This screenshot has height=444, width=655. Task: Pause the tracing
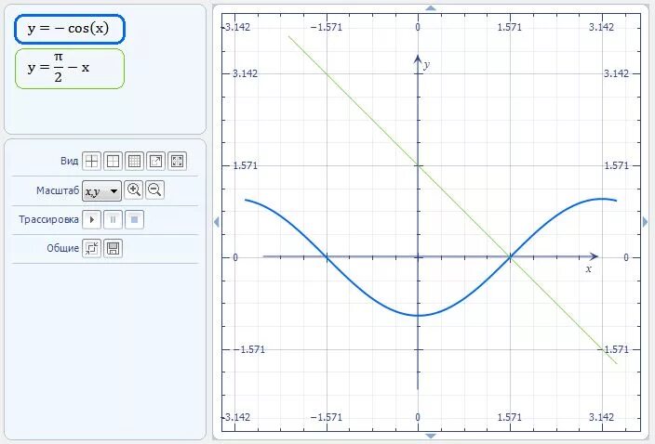113,220
